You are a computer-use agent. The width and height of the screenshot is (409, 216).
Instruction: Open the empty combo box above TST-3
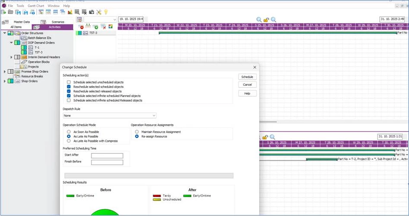pos(101,19)
